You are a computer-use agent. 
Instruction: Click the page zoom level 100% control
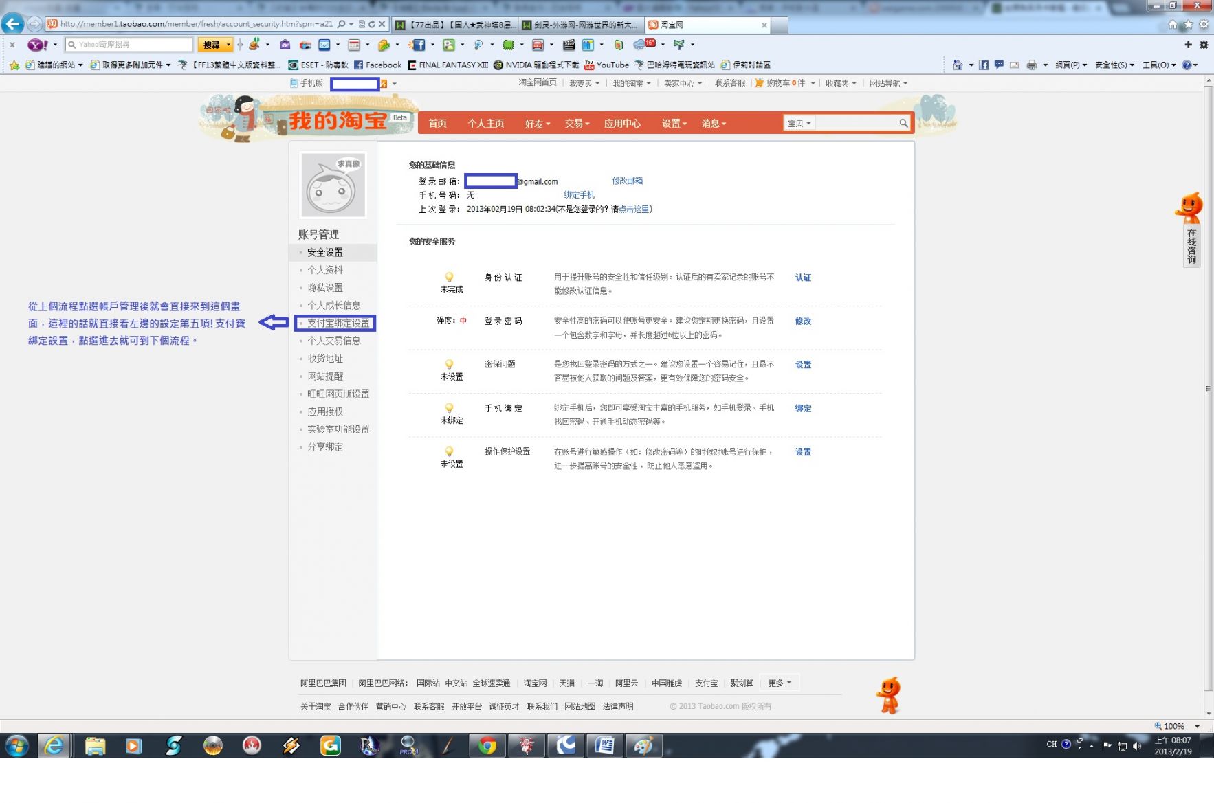[1173, 726]
